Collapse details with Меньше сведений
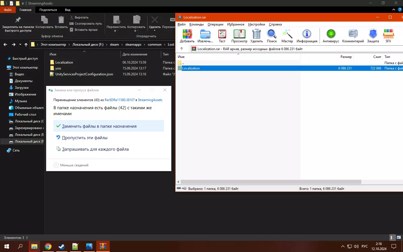Viewport: 403px width, 252px height. tap(71, 165)
